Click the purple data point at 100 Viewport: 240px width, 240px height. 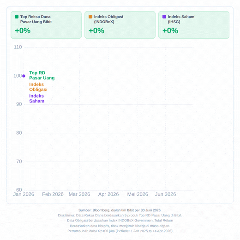coord(24,76)
